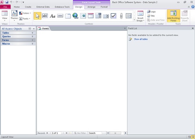Switch to the Arrange tab
The width and height of the screenshot is (195, 139).
[x=91, y=7]
